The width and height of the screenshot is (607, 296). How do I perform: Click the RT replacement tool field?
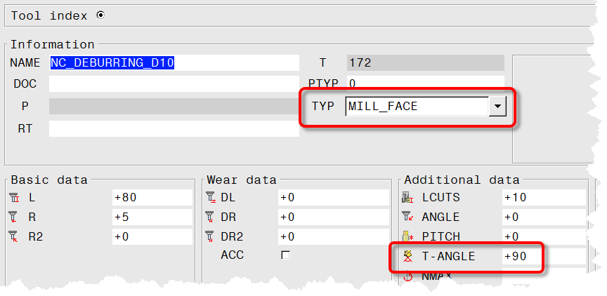(174, 129)
